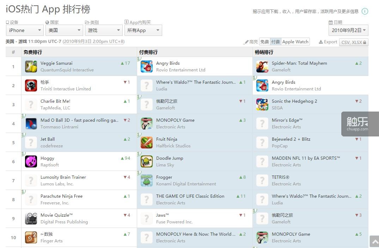Click the Doodle Jump app icon
This screenshot has width=379, height=248.
click(147, 161)
